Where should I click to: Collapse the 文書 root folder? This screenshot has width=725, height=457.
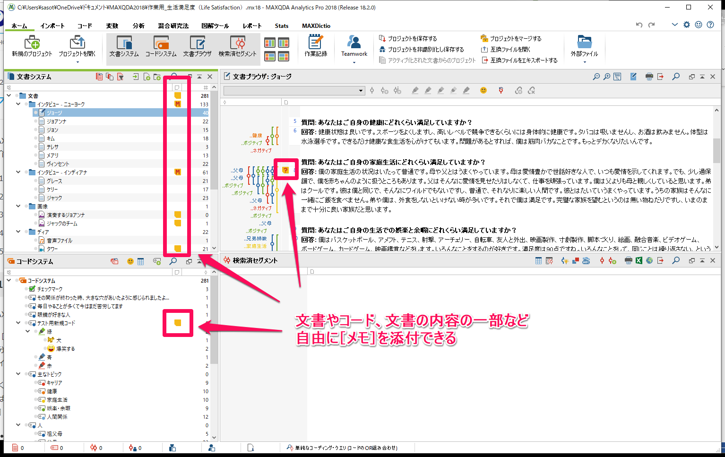[9, 96]
